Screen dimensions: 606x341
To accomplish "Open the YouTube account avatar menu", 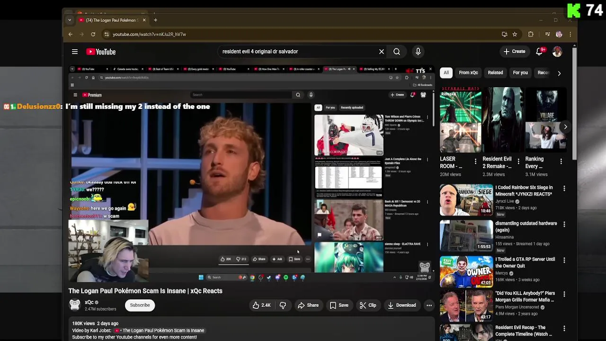I will click(x=557, y=52).
